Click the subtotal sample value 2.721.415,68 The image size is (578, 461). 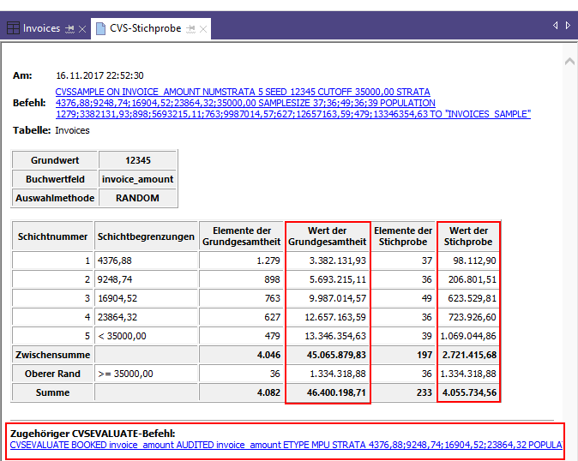(468, 354)
